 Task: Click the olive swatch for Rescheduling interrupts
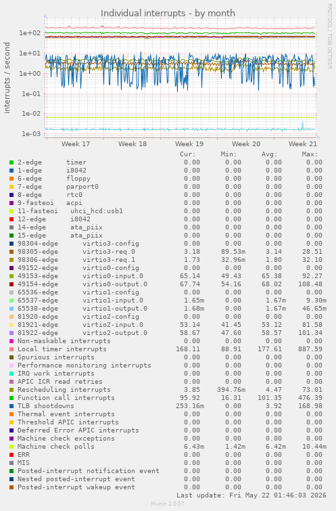11,390
